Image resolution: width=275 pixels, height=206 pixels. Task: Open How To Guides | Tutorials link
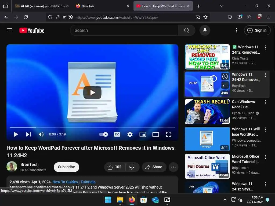[x=74, y=182]
